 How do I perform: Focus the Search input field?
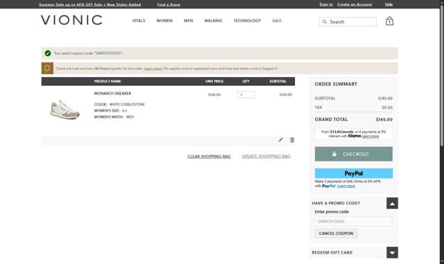348,21
